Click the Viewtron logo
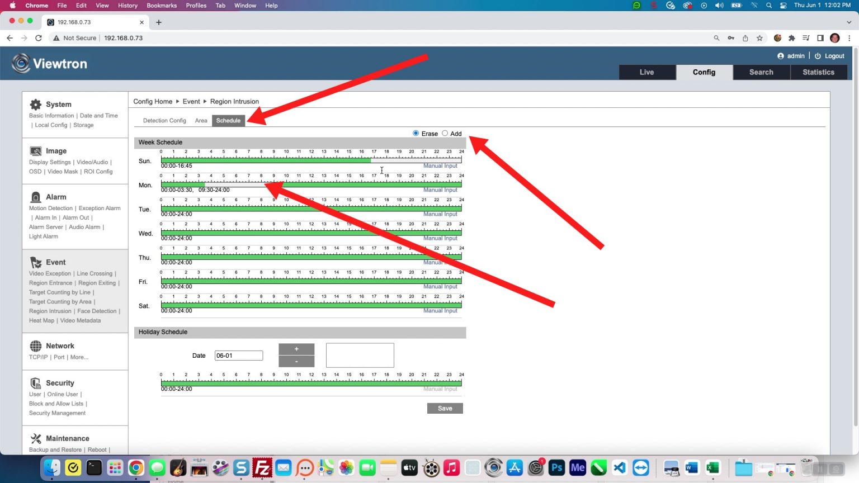Screen dimensions: 859x483 (50, 64)
